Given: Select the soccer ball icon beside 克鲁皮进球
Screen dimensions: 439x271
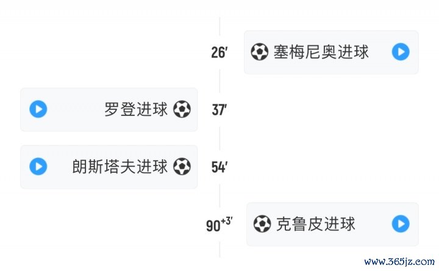Looking at the screenshot, I should pos(262,224).
